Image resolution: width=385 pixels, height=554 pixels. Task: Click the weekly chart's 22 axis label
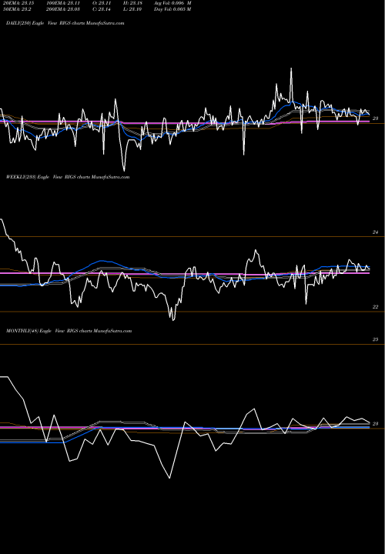[x=376, y=307]
